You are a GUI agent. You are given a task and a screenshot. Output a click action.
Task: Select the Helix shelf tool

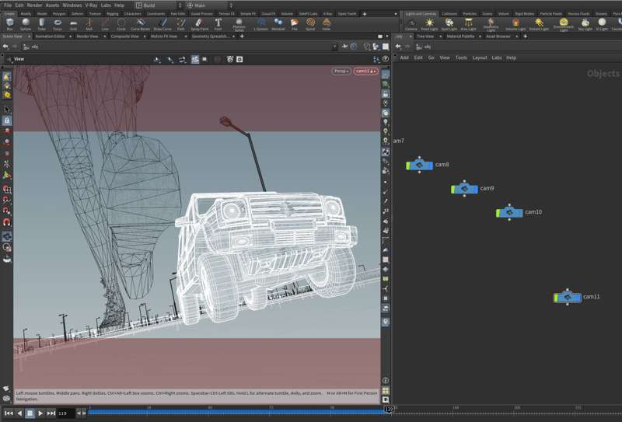(x=326, y=24)
